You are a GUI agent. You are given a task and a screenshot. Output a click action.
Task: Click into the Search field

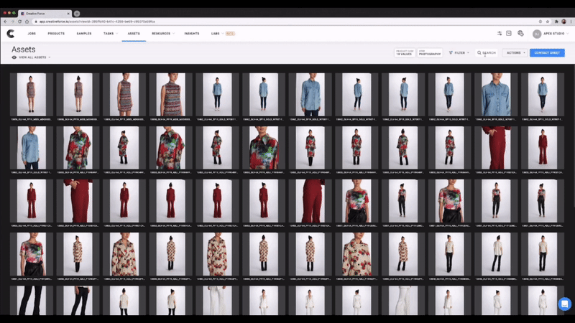[487, 52]
